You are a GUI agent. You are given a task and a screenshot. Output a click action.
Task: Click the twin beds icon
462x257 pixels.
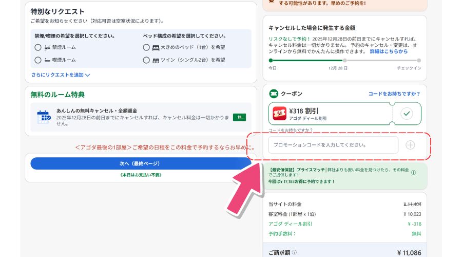[x=156, y=60]
